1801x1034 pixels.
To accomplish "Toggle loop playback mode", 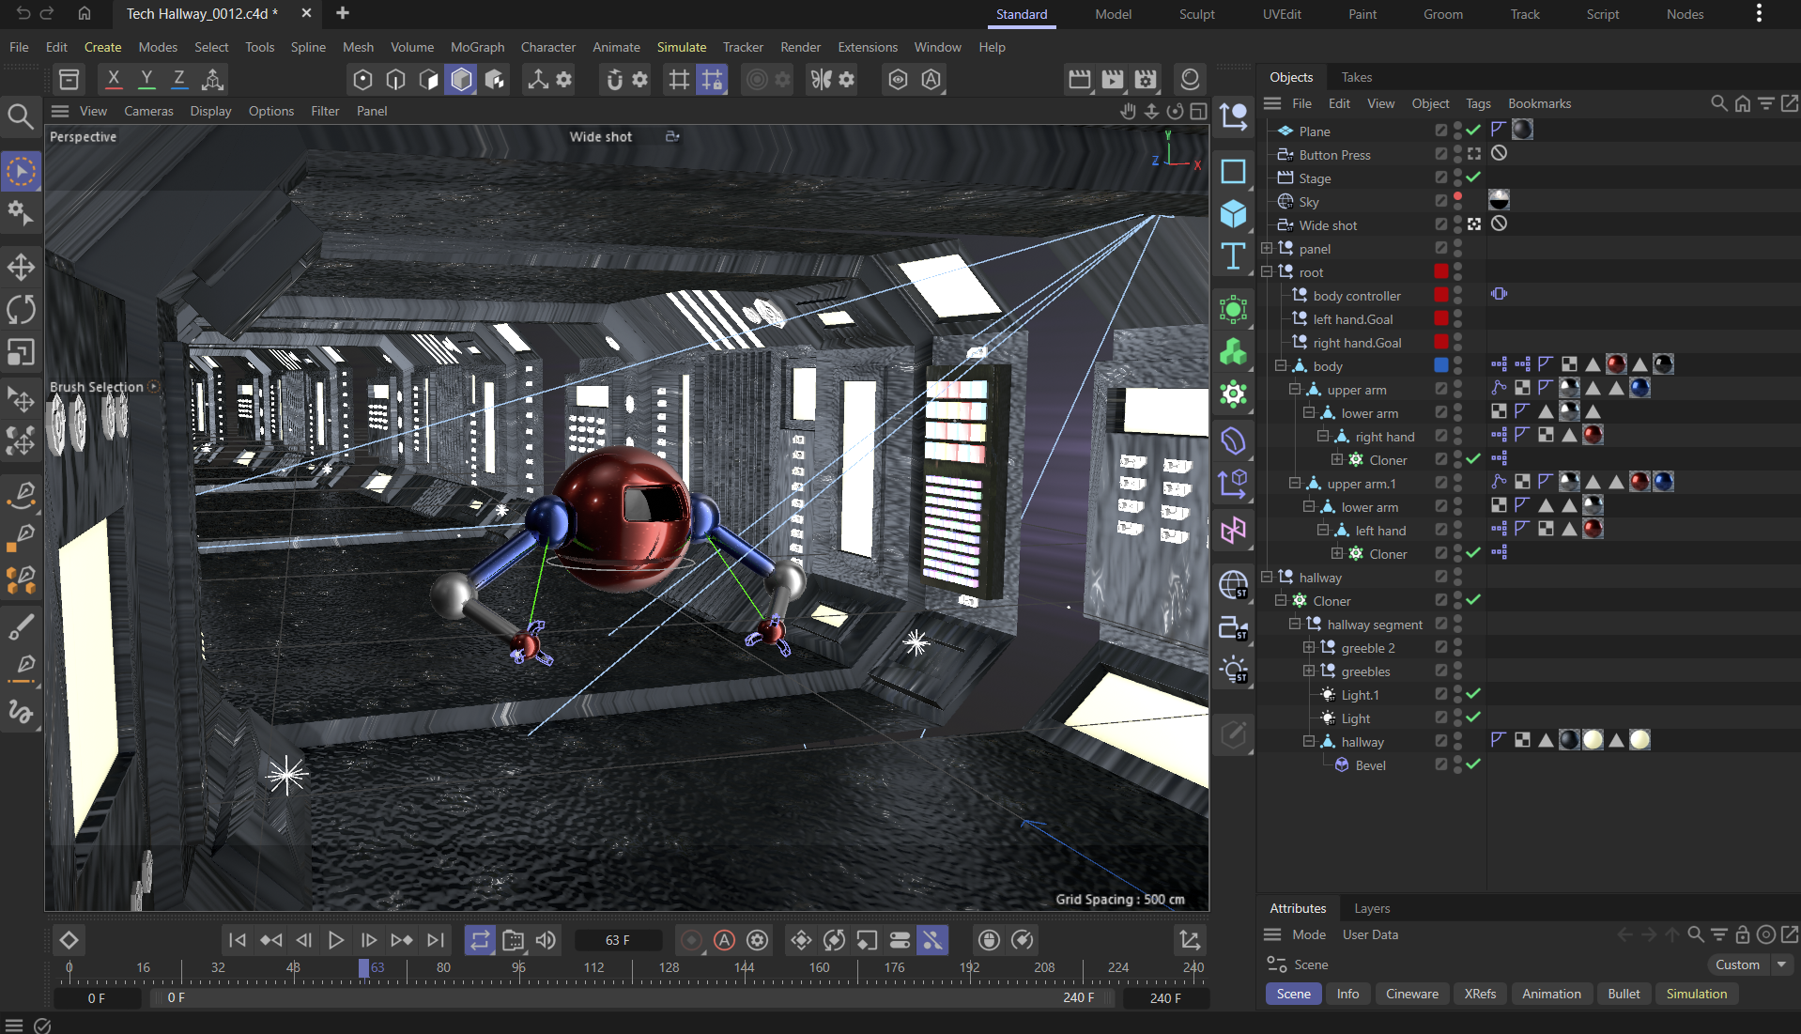I will [480, 940].
